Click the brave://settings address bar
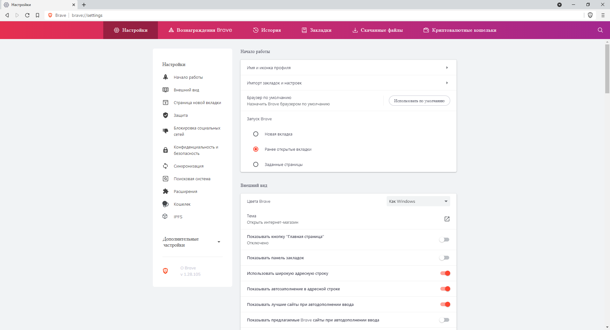This screenshot has width=610, height=330. tap(315, 15)
